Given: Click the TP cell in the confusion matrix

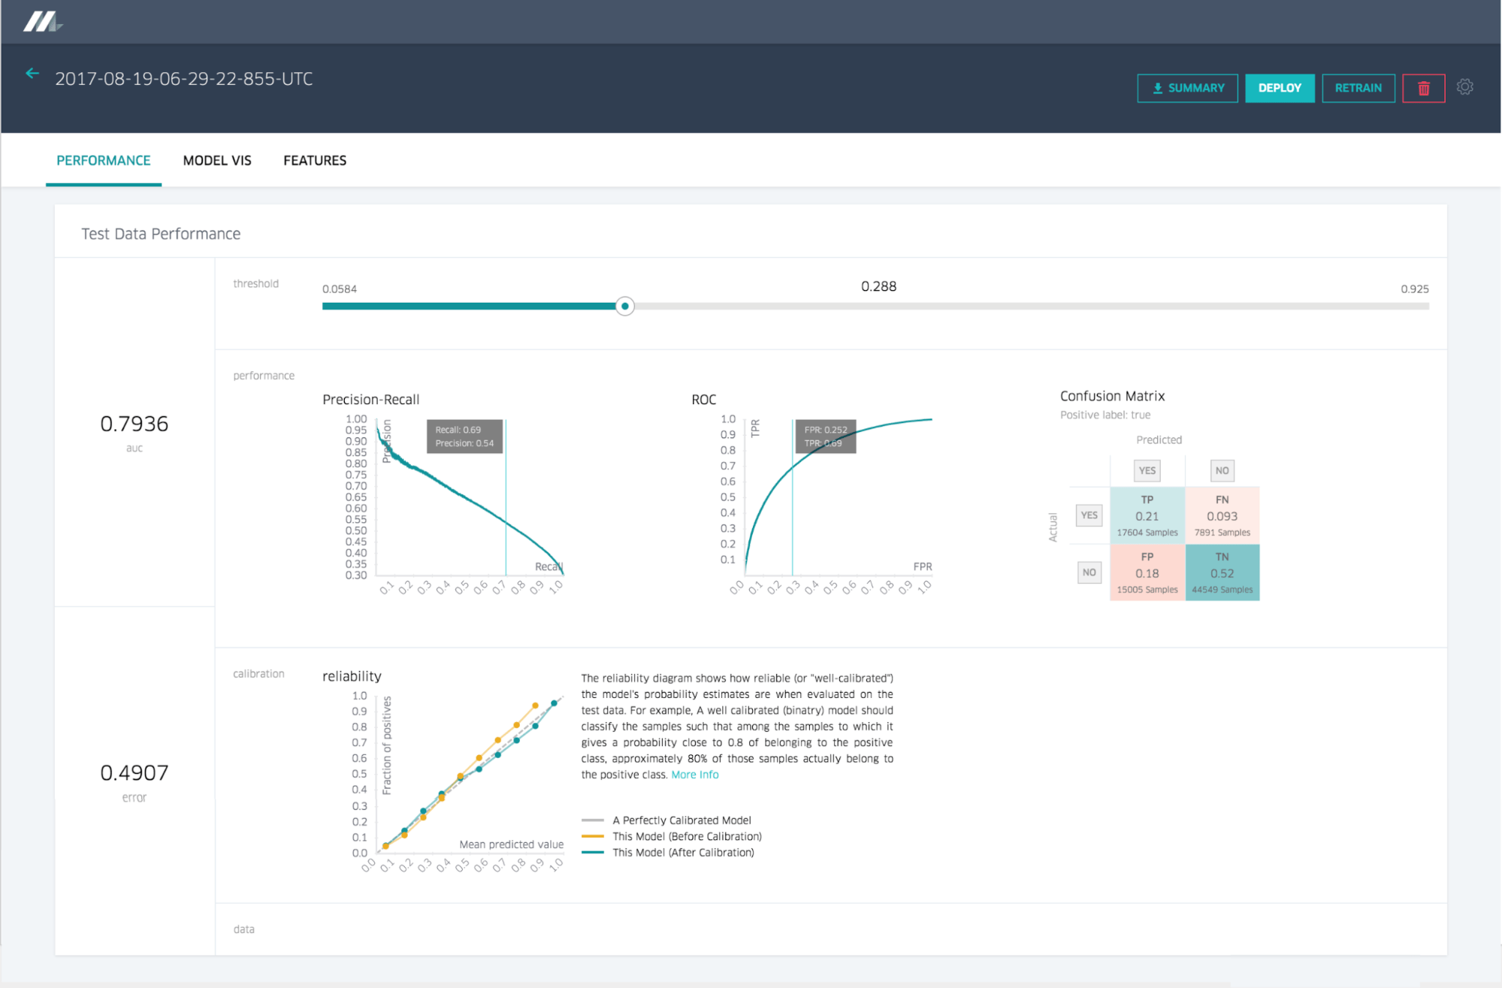Looking at the screenshot, I should click(1147, 515).
